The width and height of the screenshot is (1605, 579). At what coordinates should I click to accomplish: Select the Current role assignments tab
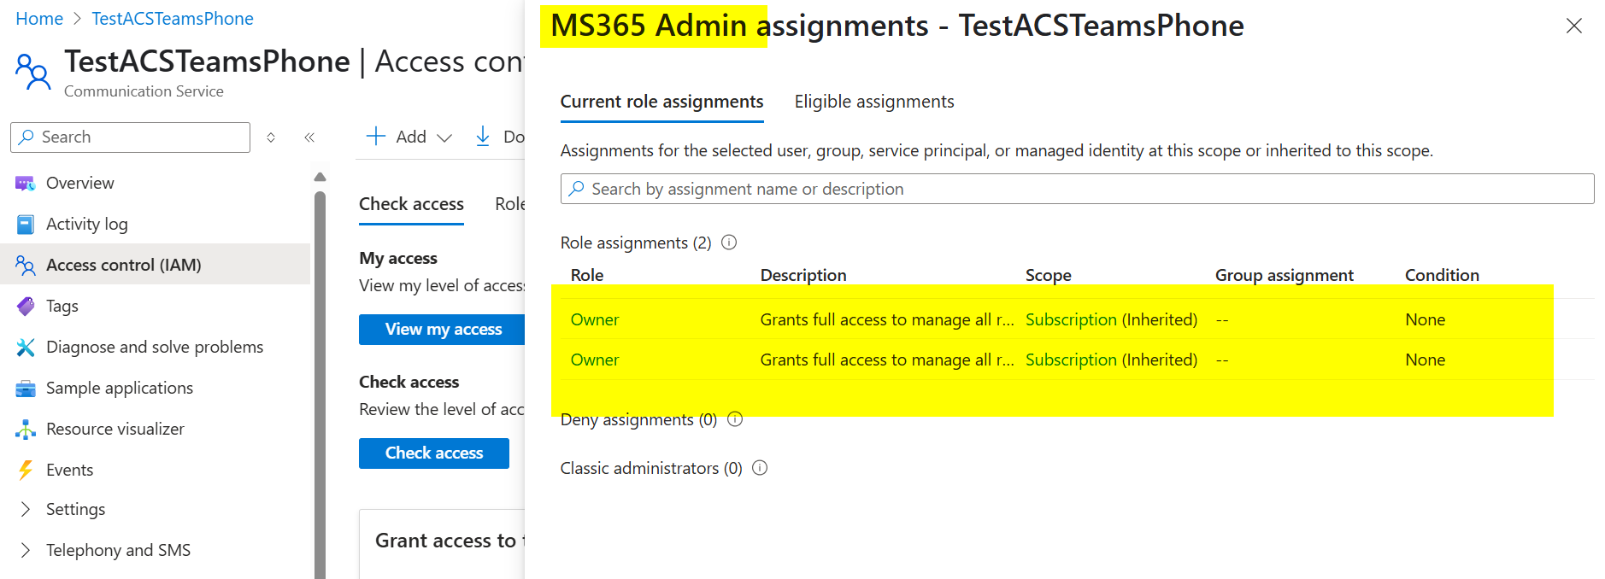coord(662,102)
